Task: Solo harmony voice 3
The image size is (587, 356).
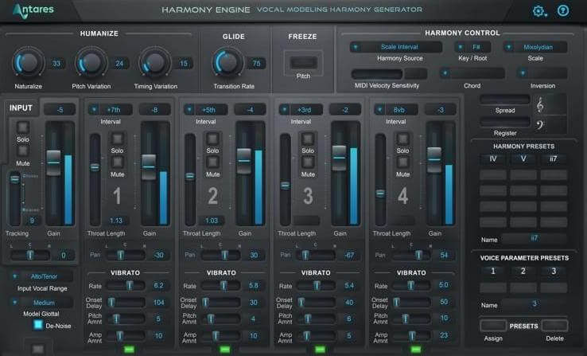Action: 308,139
